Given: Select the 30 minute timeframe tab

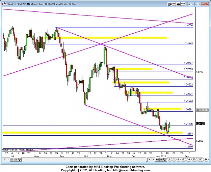Looking at the screenshot, I should pos(188,160).
